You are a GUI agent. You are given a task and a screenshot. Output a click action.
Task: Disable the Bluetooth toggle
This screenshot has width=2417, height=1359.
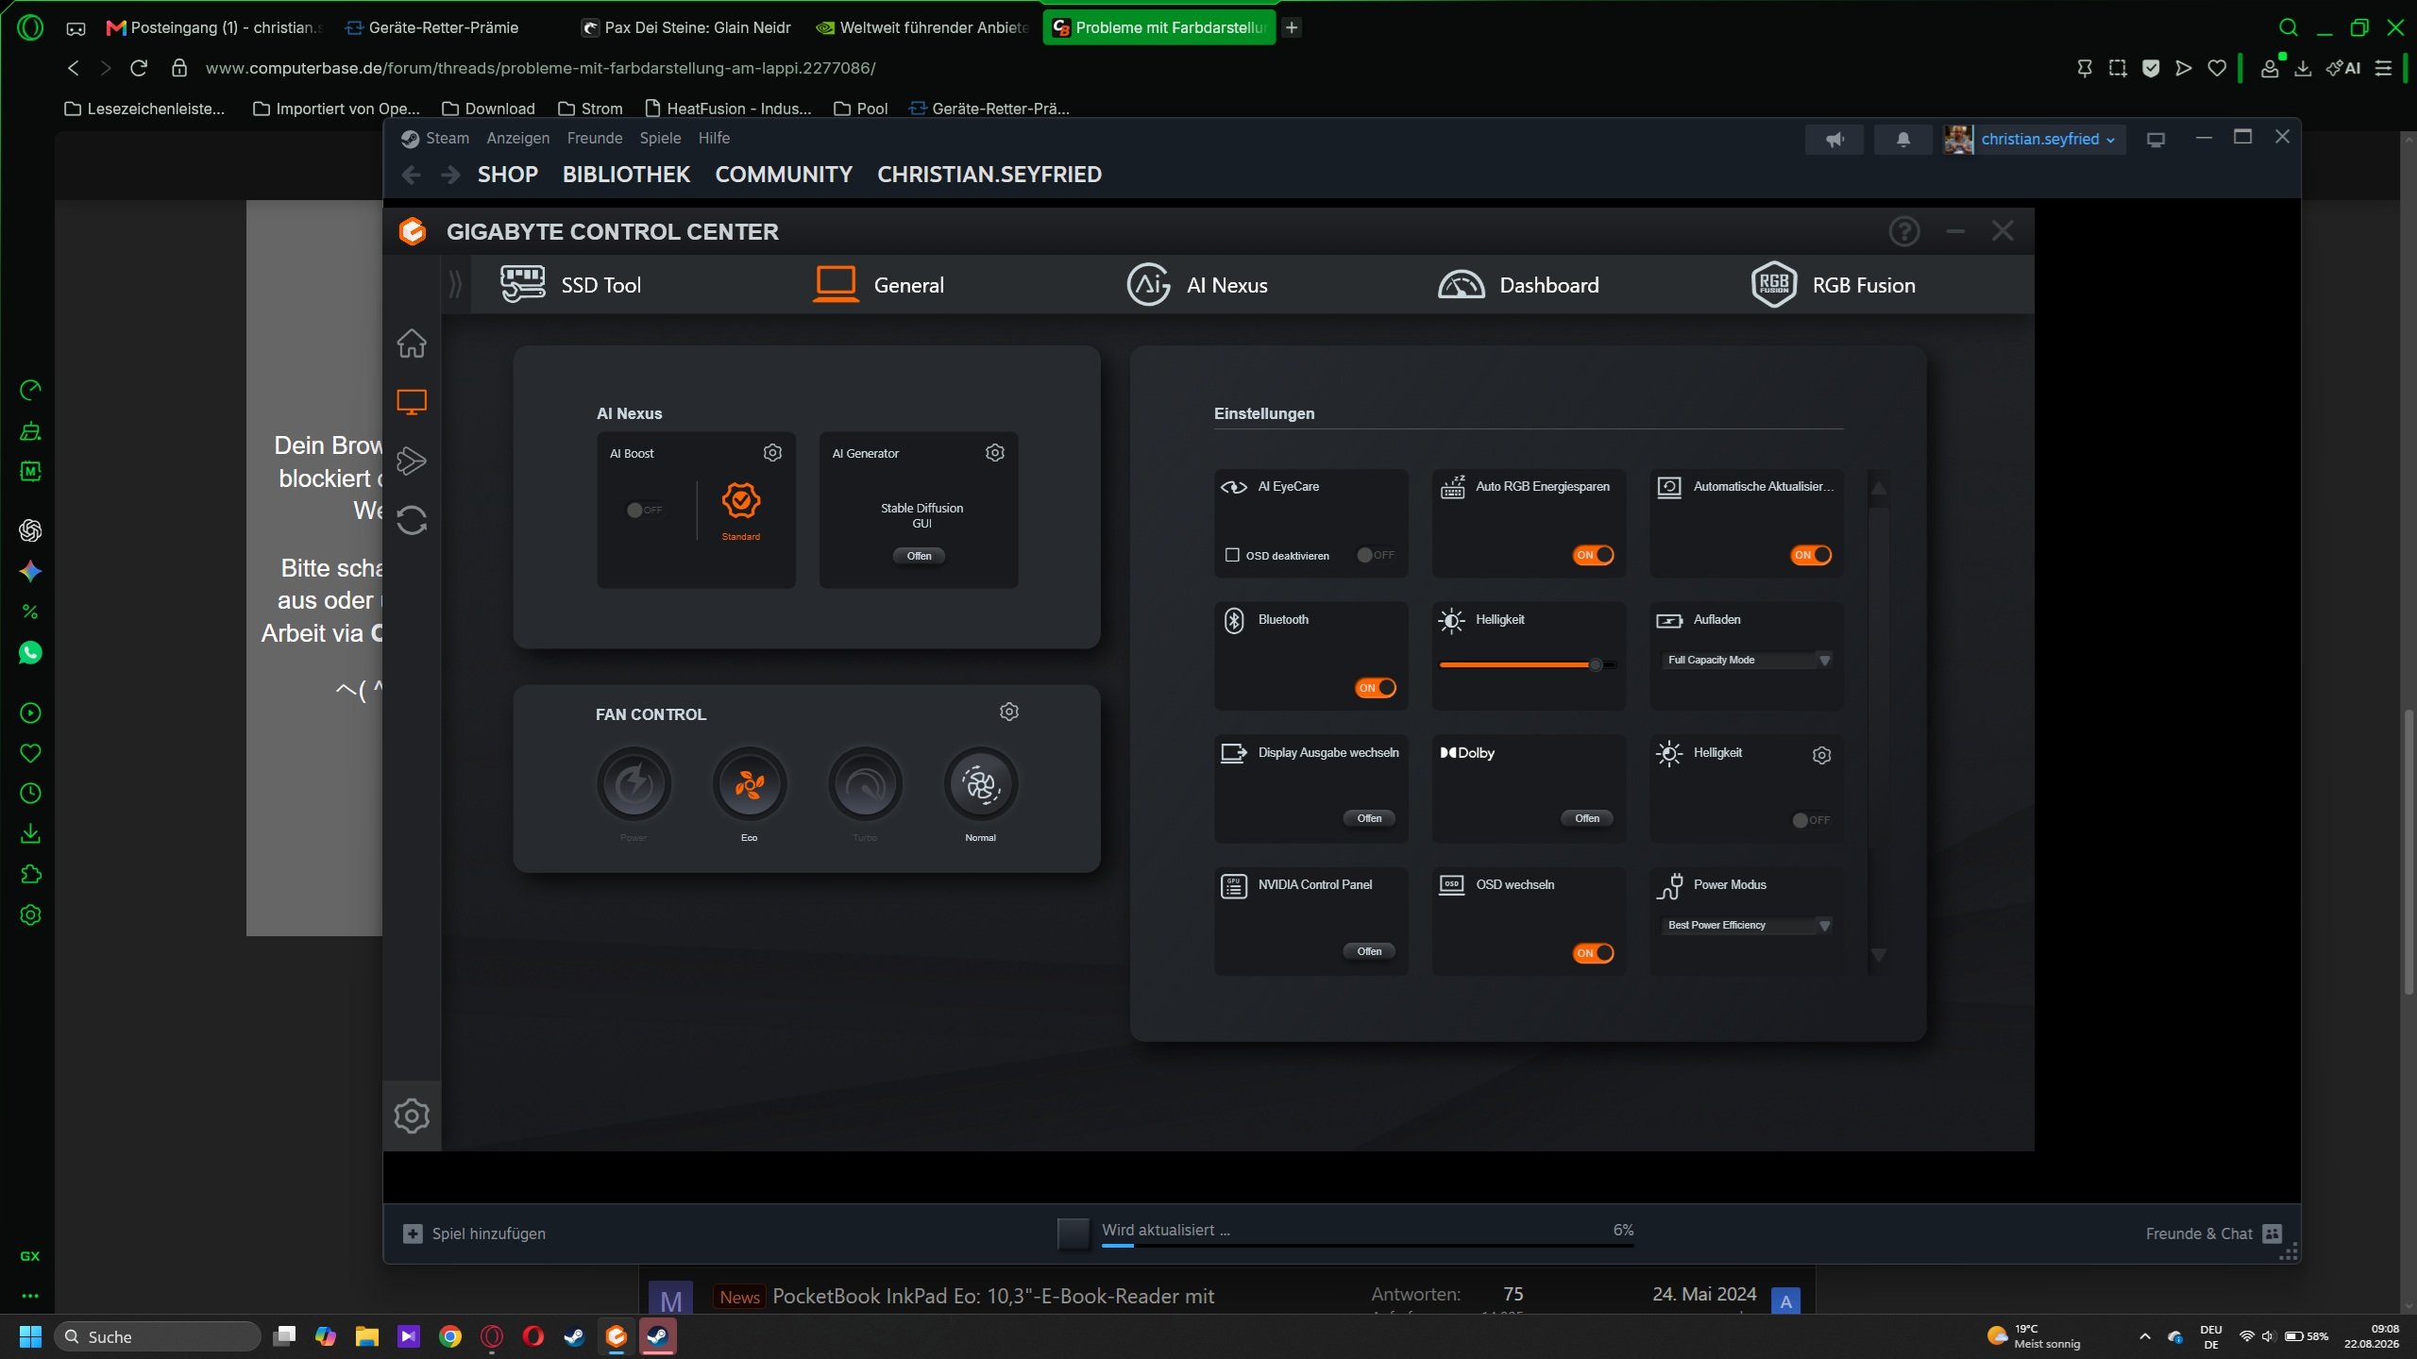[x=1376, y=688]
